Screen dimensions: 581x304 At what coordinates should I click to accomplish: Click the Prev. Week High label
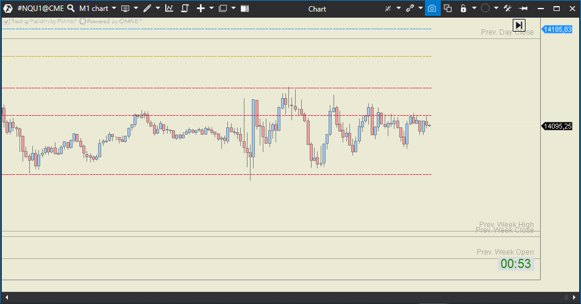[x=507, y=224]
